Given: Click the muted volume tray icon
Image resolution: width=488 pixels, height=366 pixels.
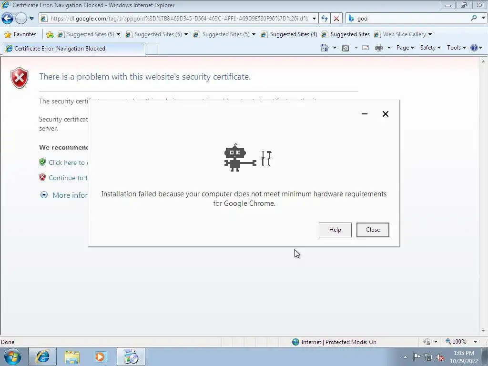Looking at the screenshot, I should [440, 357].
